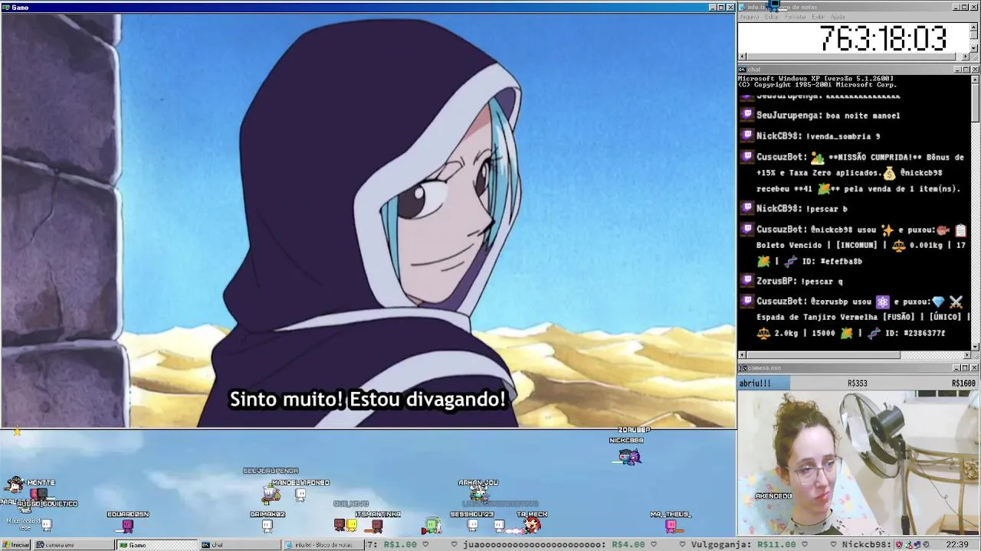Click SeuJurupenga's purple badge icon

(747, 116)
